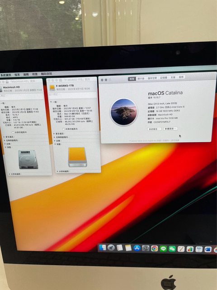The width and height of the screenshot is (217, 290).
Task: Click F-WORKS-1TB yellow drive icon in header
Action: [52, 87]
